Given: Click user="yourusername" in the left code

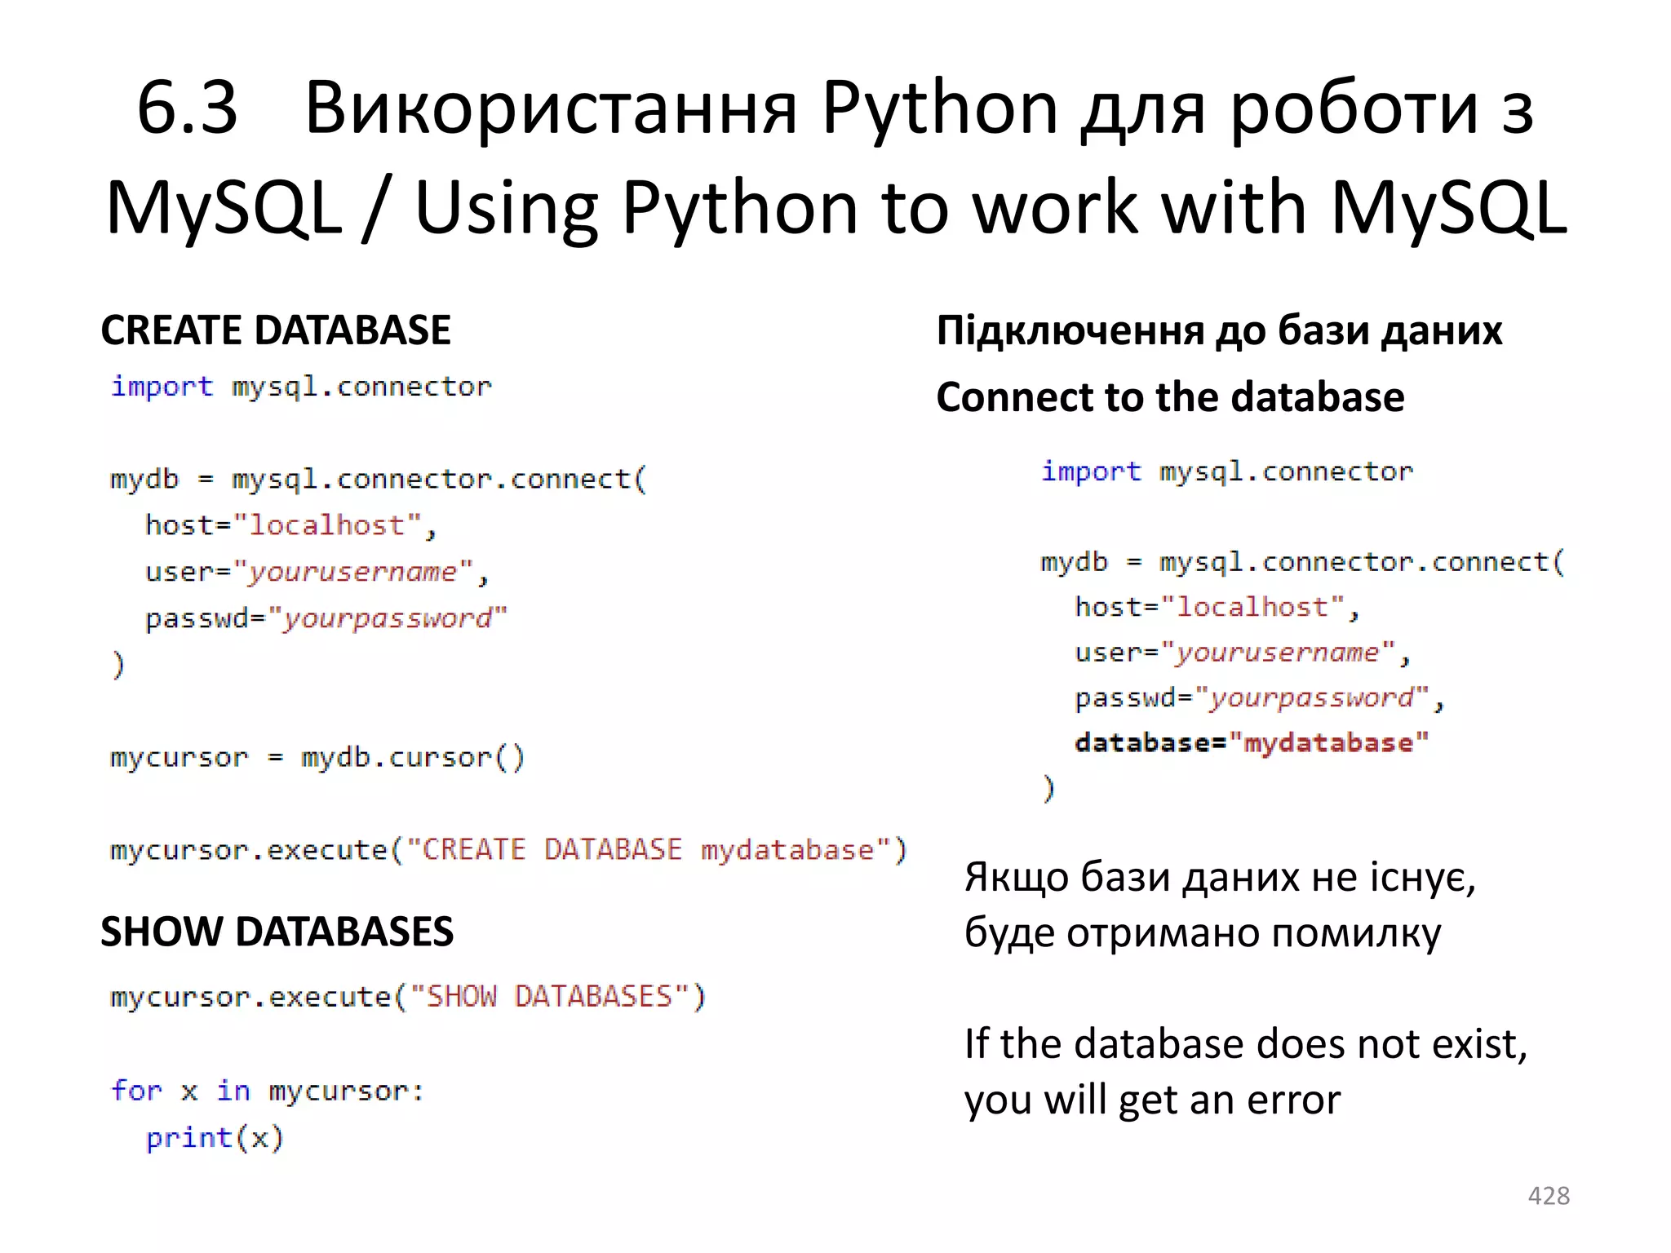Looking at the screenshot, I should coord(317,572).
